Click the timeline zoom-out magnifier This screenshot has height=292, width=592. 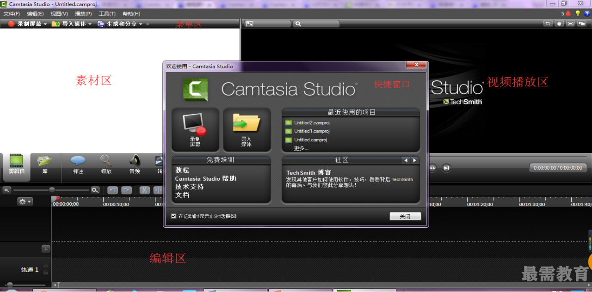point(7,190)
